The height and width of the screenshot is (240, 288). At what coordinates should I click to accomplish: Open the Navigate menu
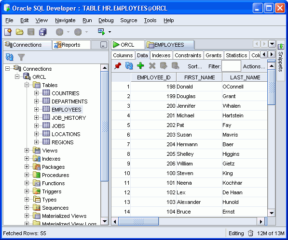65,20
